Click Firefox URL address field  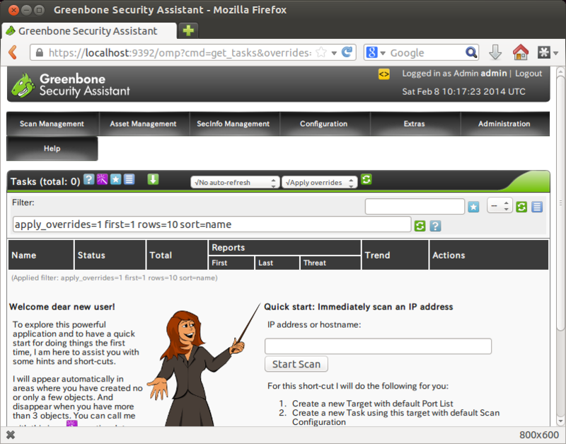click(180, 52)
